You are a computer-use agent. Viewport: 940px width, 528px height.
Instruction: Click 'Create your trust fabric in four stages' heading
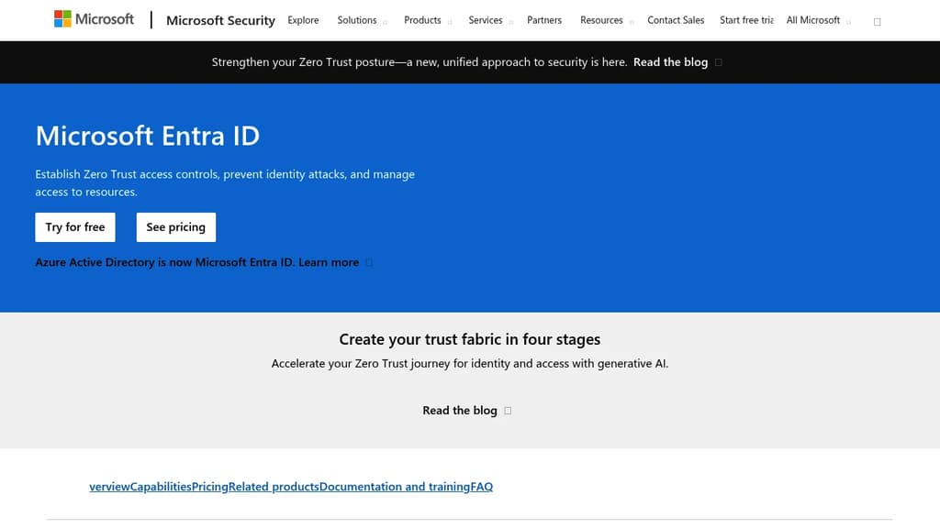470,339
